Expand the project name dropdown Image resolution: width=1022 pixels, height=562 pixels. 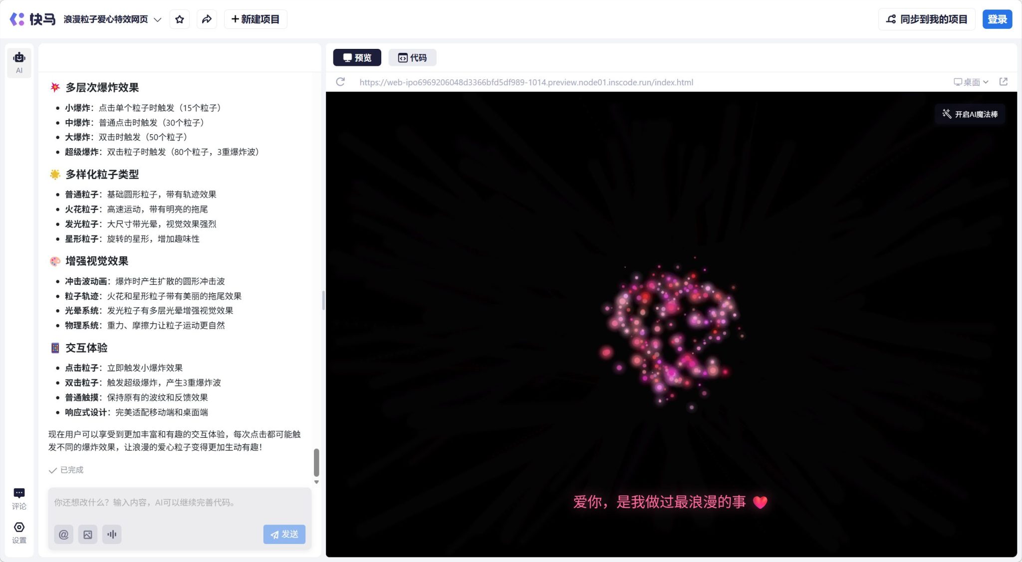coord(157,19)
